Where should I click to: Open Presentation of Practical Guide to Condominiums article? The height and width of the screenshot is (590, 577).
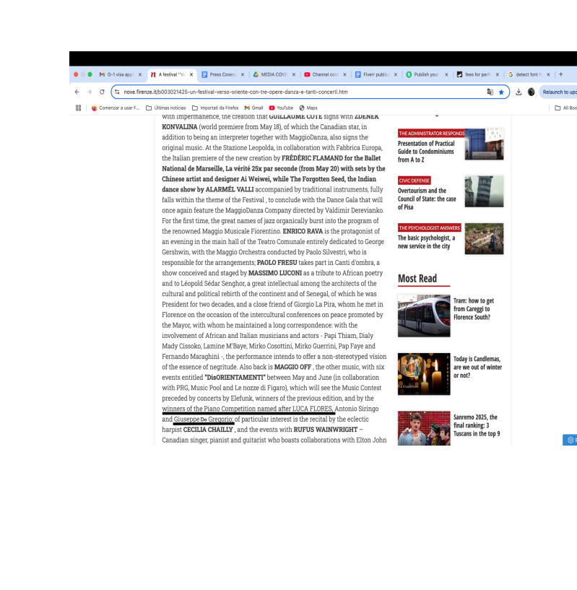(x=426, y=152)
